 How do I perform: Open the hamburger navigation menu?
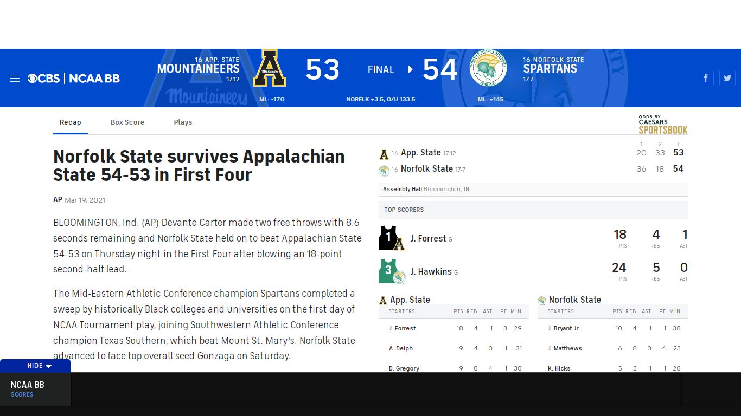(x=15, y=79)
